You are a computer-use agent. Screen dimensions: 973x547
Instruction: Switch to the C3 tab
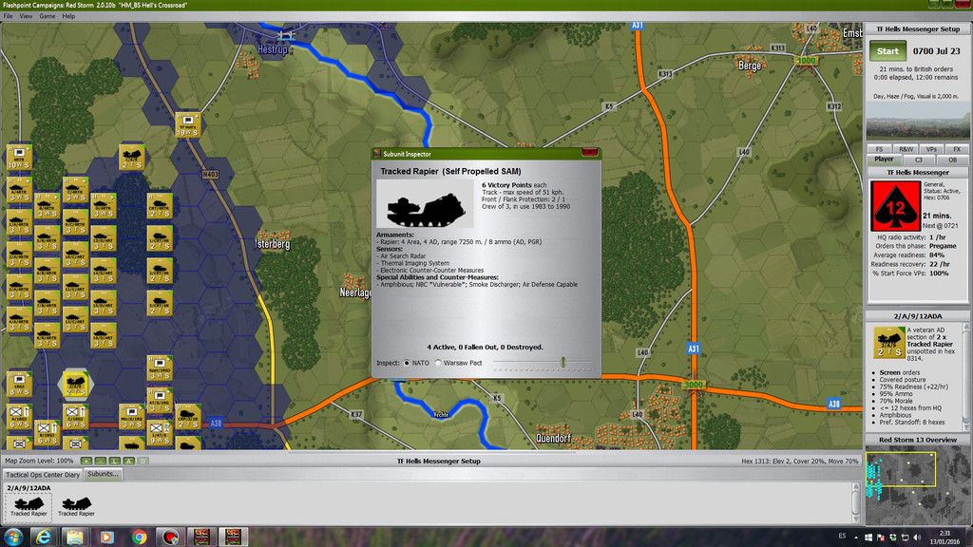tap(919, 160)
